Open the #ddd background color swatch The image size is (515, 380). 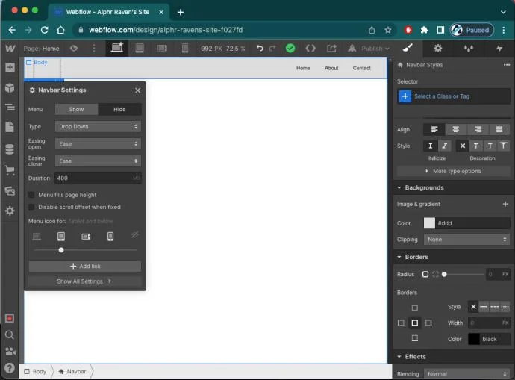tap(429, 223)
